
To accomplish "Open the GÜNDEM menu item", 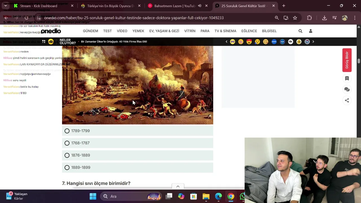I will tap(91, 31).
